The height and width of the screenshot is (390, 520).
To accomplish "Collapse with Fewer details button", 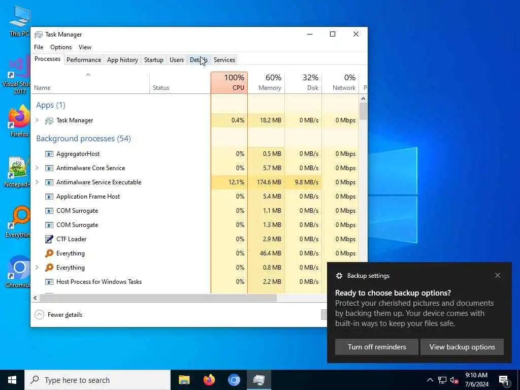I will point(58,315).
